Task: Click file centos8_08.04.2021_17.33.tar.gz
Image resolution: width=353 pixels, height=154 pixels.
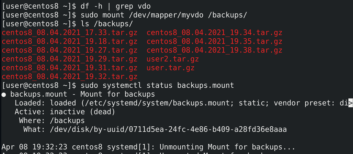Action: click(x=70, y=33)
